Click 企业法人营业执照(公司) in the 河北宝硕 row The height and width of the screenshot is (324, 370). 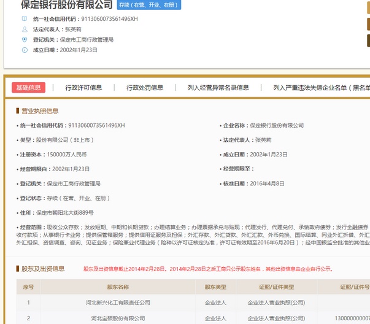(x=277, y=318)
